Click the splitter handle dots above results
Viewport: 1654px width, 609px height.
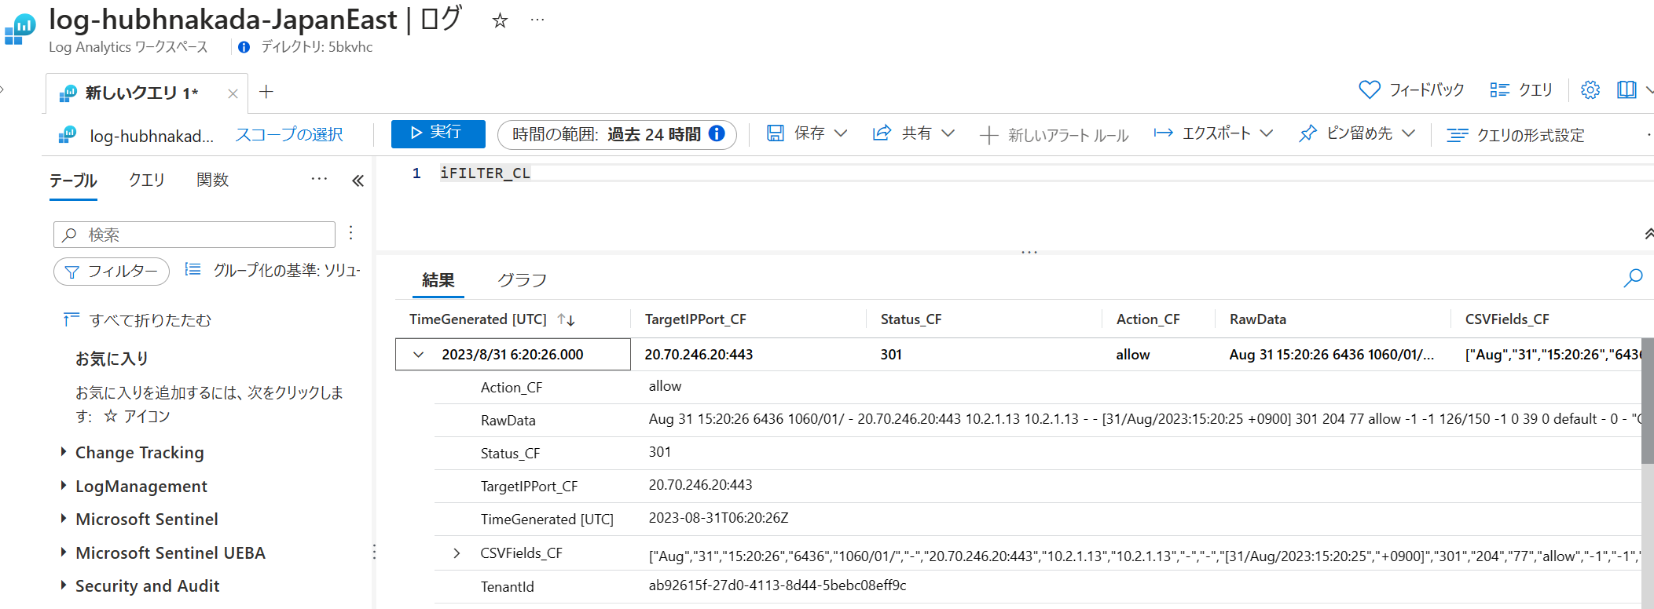(x=1029, y=253)
